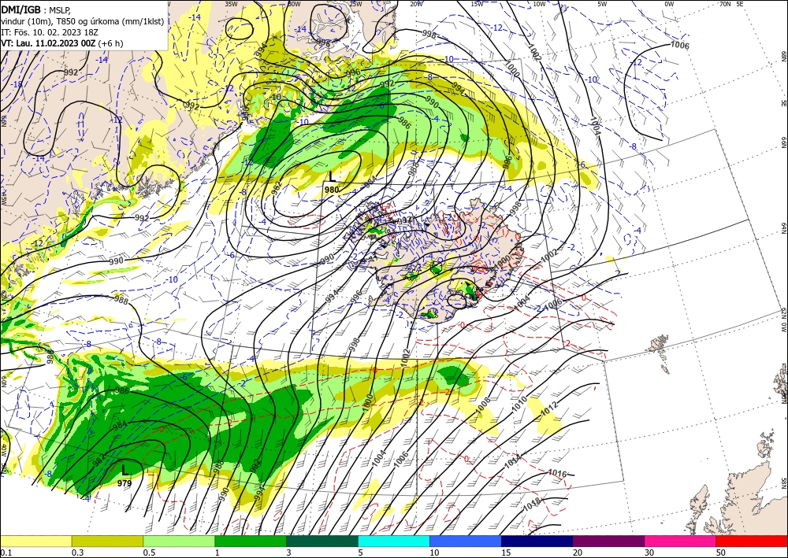Click the "5W" longitude label at top
The image size is (788, 558).
(x=603, y=4)
